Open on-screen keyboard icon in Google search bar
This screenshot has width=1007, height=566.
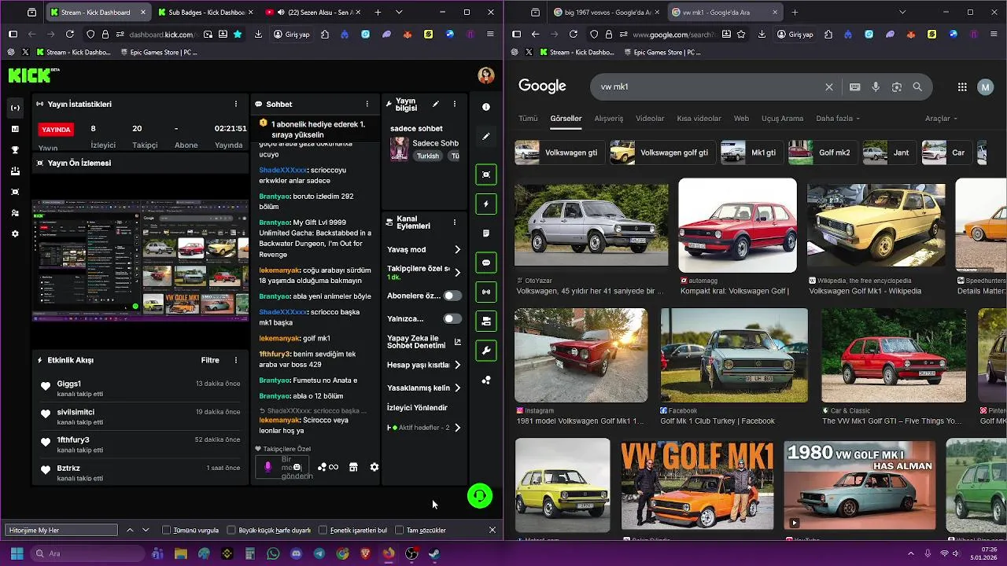(x=855, y=87)
